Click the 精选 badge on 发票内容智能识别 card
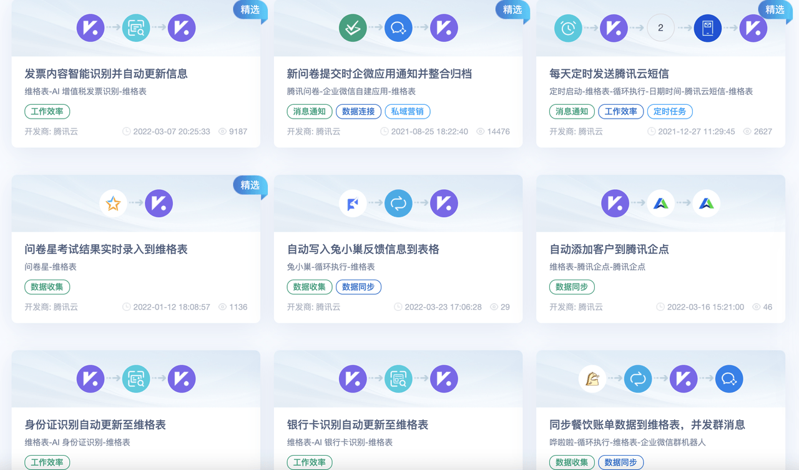 250,11
